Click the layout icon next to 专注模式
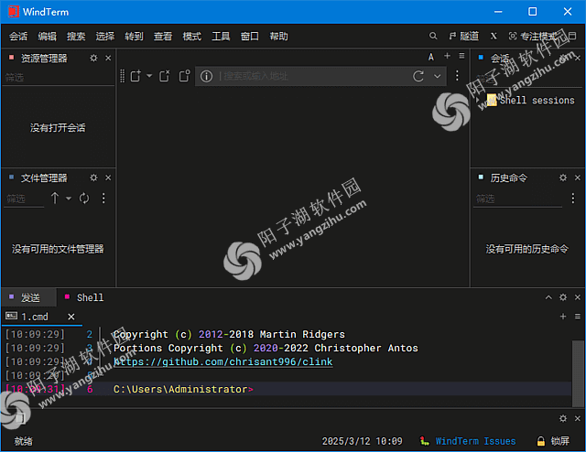This screenshot has width=586, height=452. (572, 36)
